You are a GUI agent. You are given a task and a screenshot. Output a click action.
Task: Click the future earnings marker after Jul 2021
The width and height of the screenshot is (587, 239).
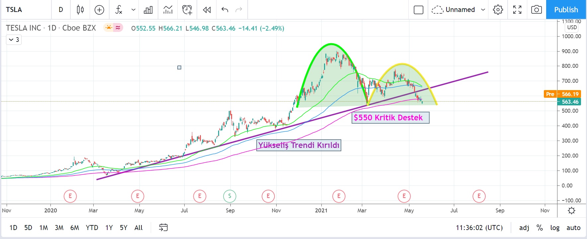[x=479, y=196]
